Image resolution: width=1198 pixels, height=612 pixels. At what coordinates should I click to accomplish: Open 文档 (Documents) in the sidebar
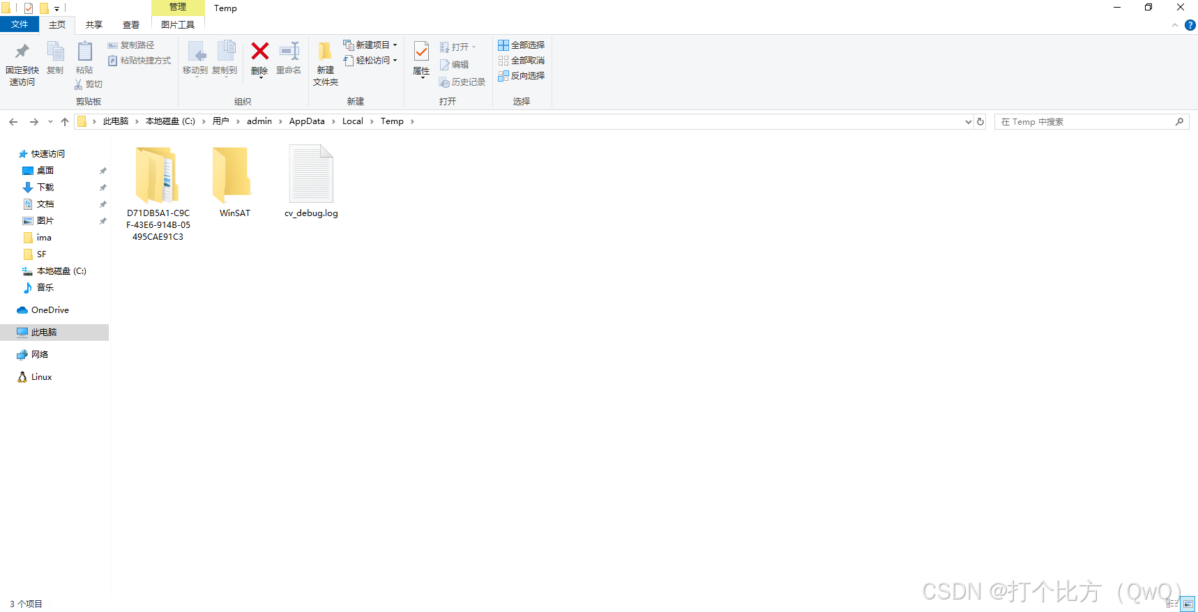point(38,204)
